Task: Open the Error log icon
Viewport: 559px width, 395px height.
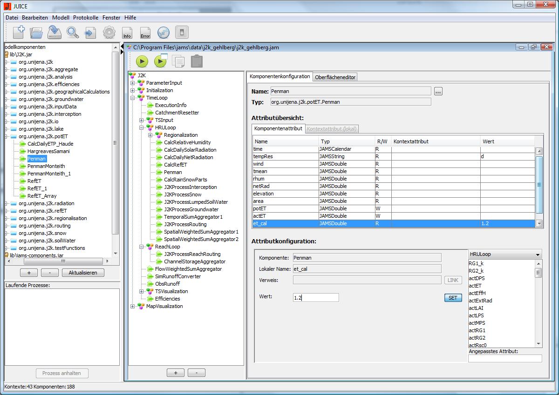Action: [145, 33]
